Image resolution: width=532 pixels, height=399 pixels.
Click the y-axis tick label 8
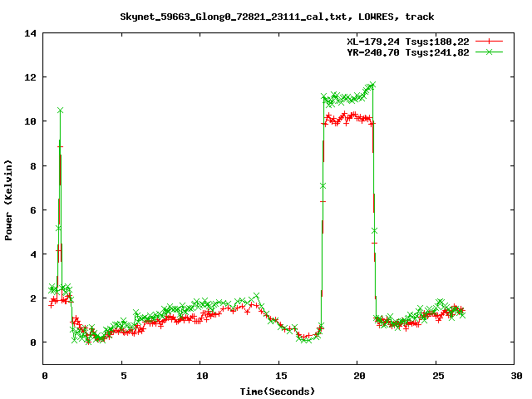click(x=33, y=166)
